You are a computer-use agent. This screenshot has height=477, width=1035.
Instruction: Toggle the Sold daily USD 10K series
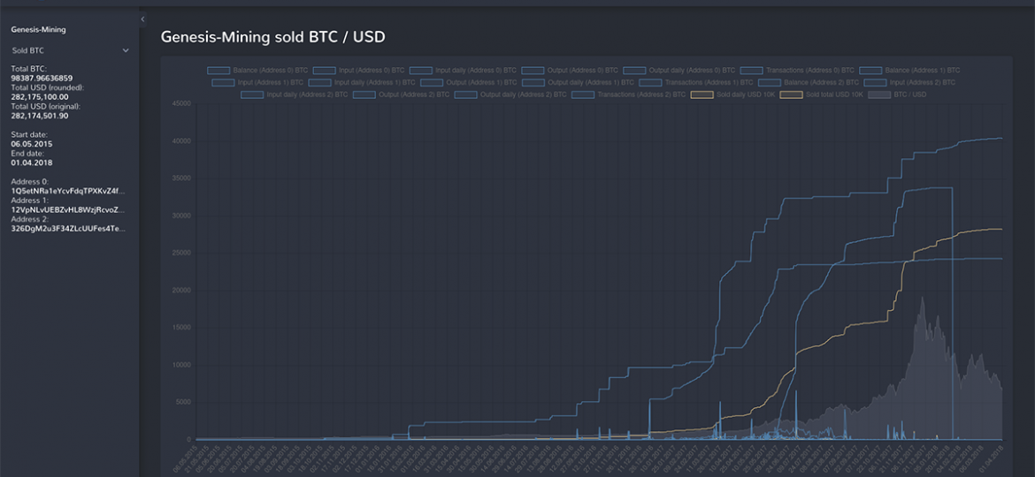pos(732,95)
